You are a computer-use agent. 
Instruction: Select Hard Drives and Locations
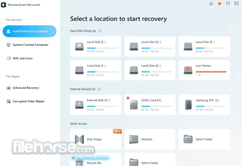click(29, 31)
